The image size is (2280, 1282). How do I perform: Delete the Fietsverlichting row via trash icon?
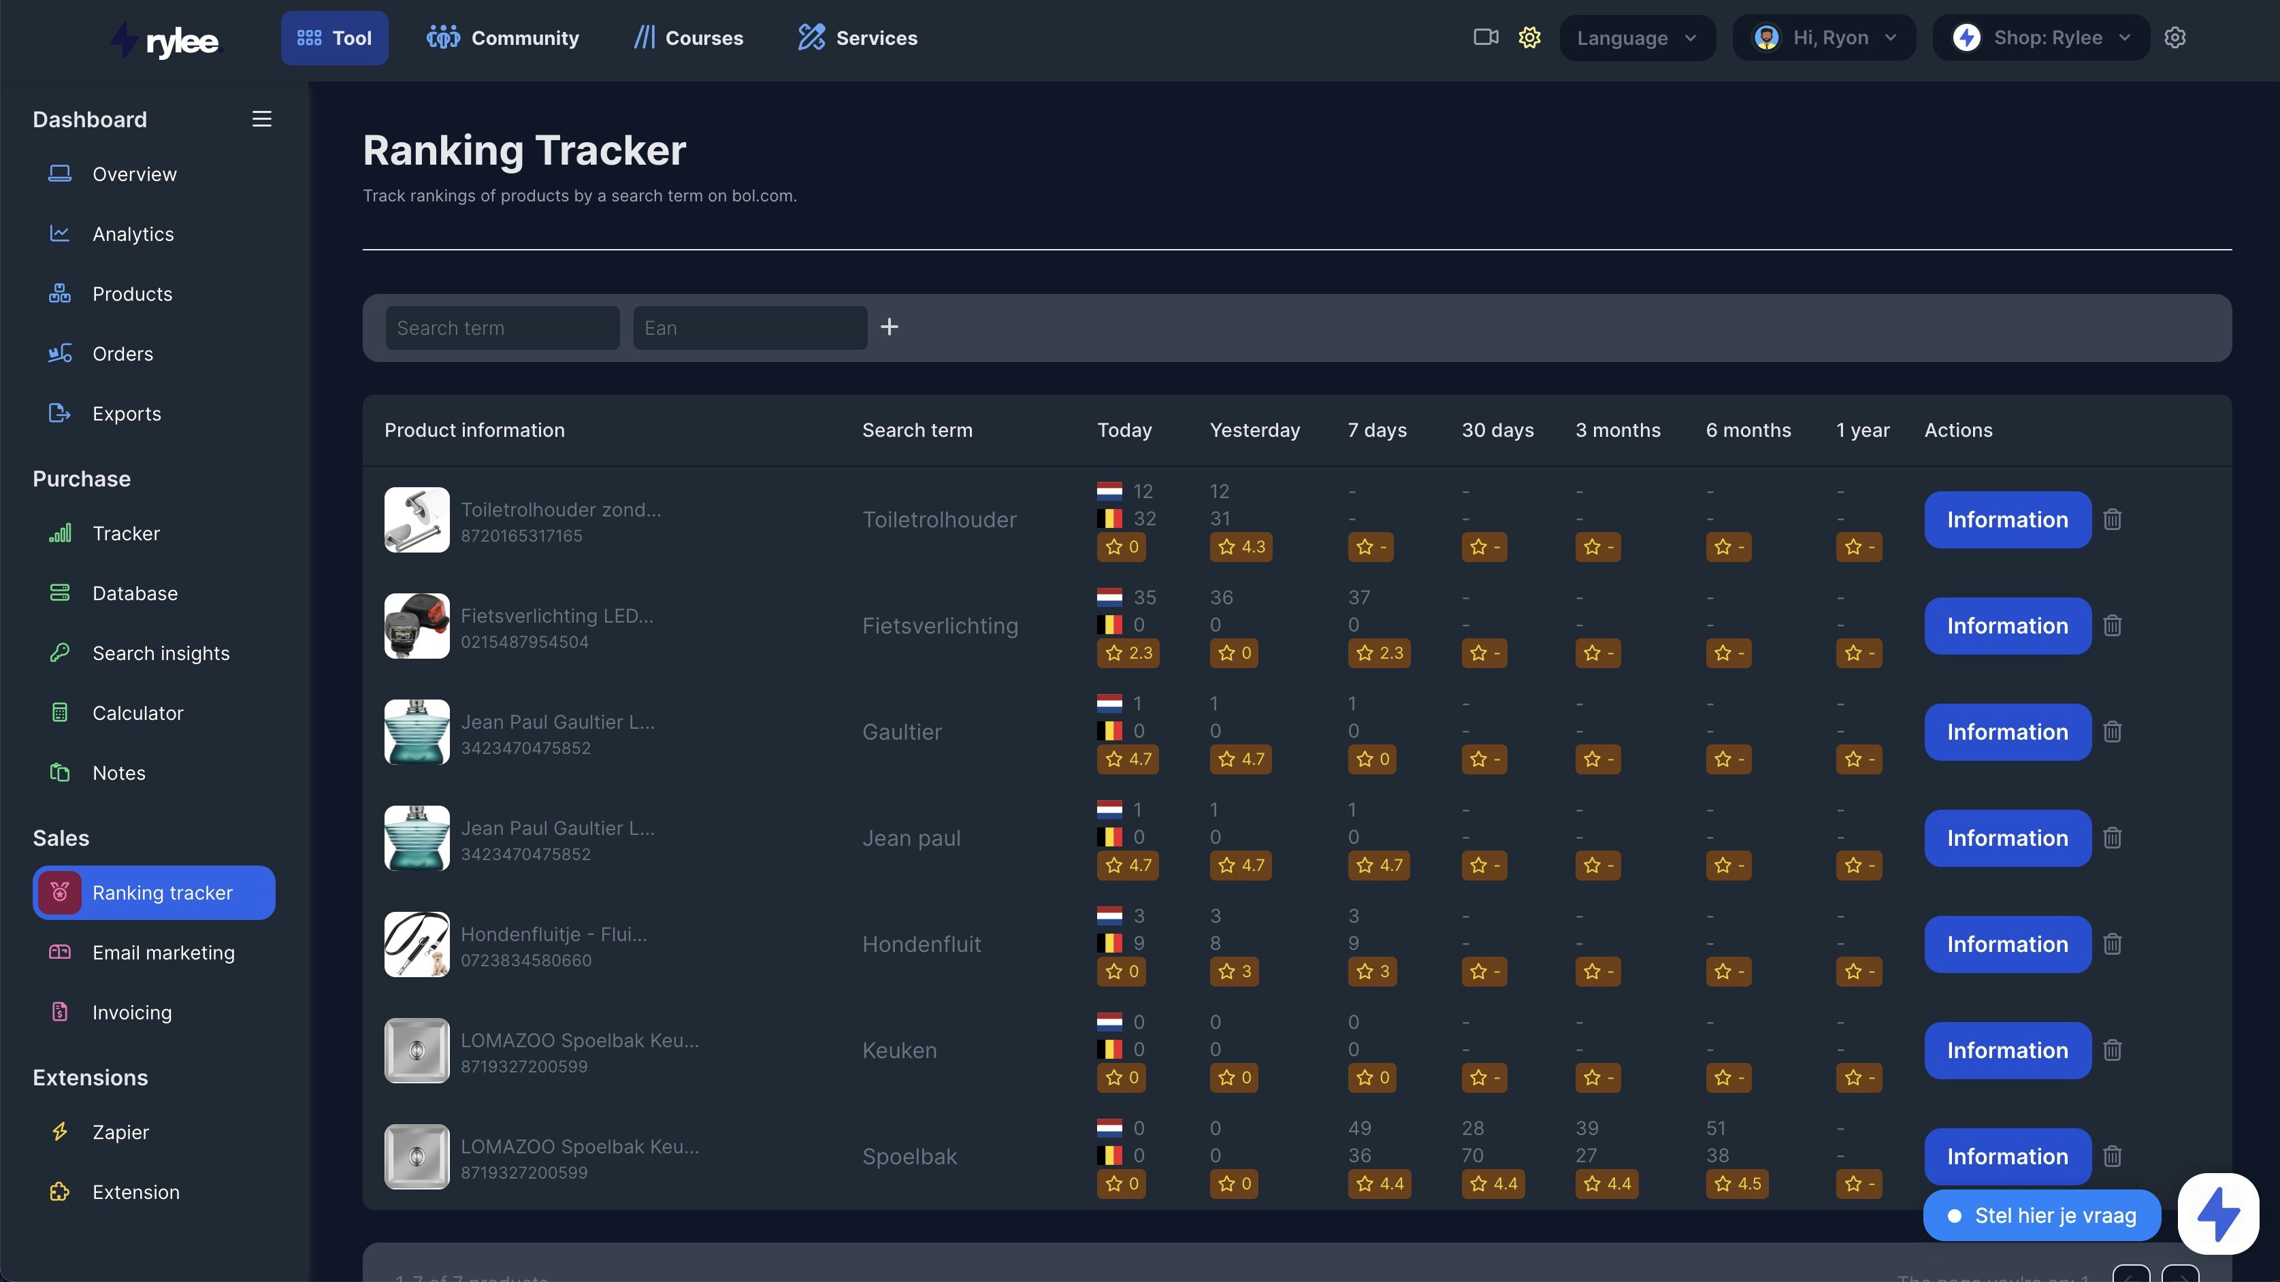click(x=2113, y=625)
